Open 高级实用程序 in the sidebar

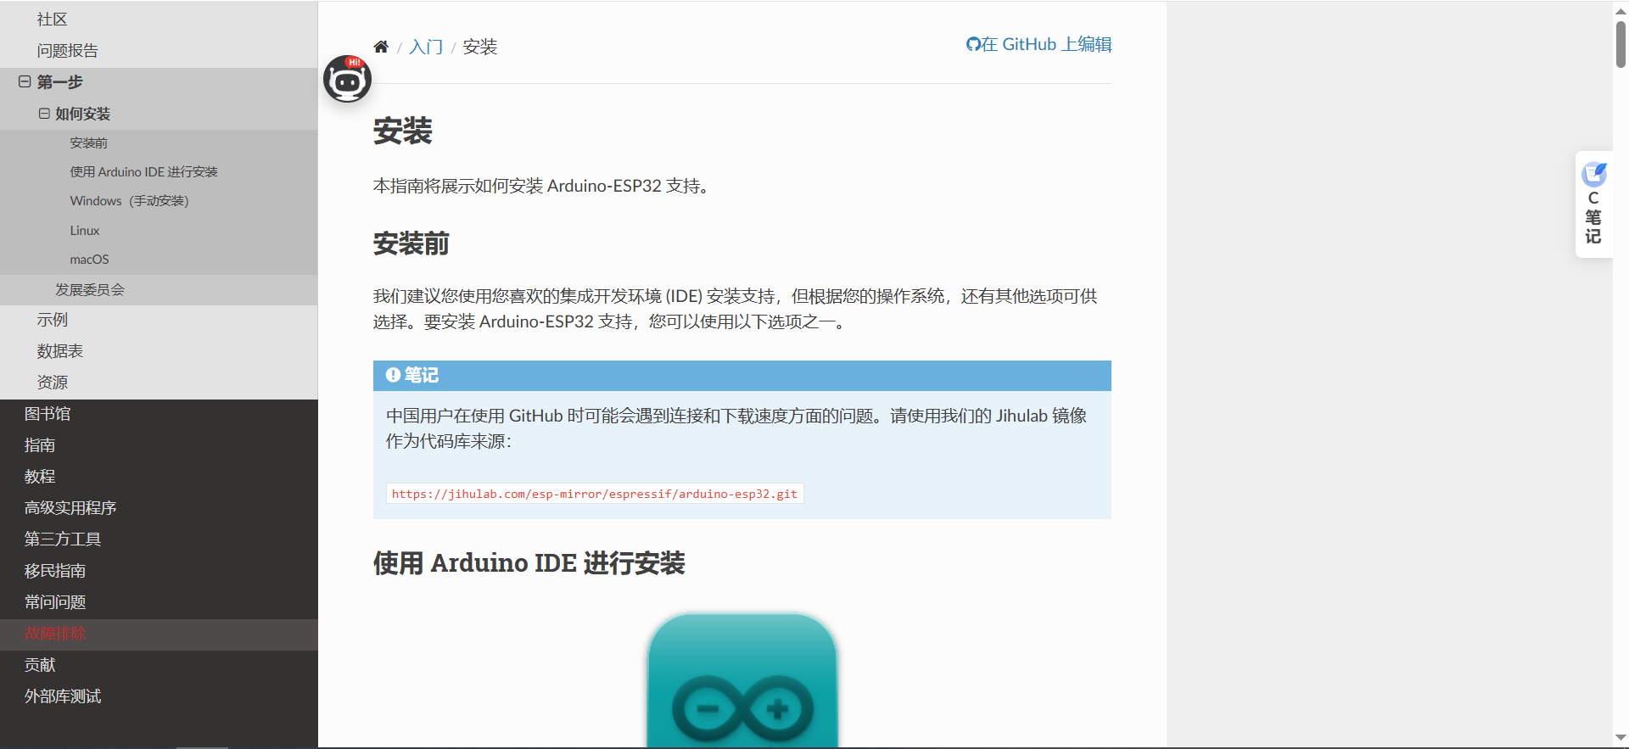[70, 508]
